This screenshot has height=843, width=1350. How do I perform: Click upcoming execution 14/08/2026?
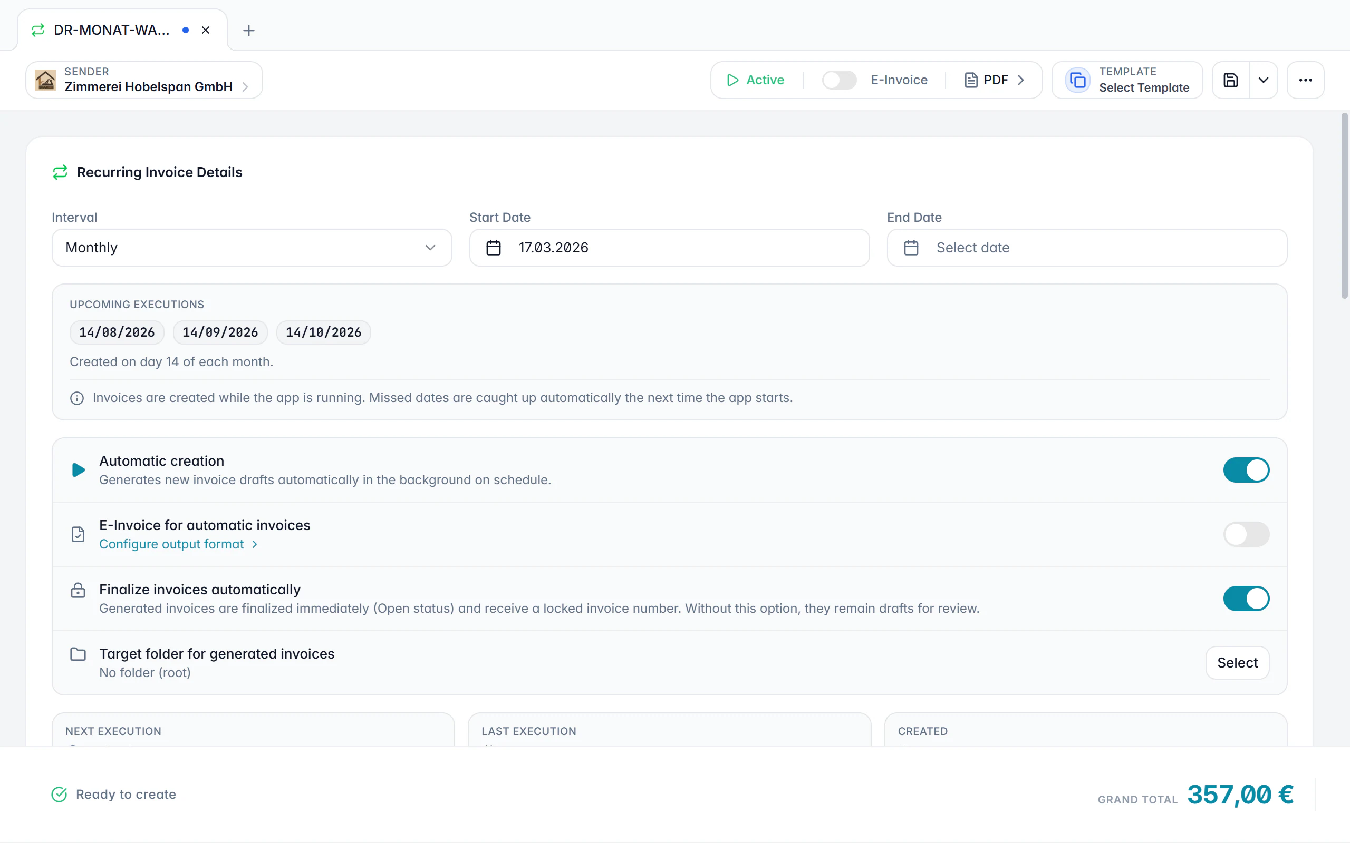point(117,332)
